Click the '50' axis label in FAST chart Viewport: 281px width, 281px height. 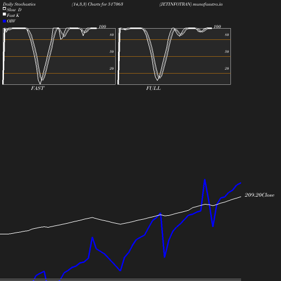coord(112,52)
